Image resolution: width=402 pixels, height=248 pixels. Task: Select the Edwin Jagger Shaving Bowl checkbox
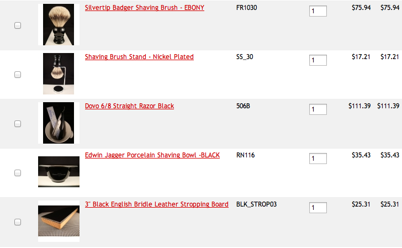coord(18,173)
